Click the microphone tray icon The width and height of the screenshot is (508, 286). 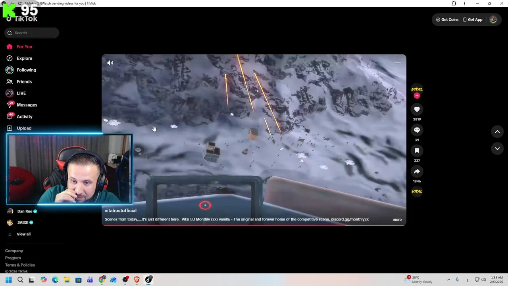pyautogui.click(x=457, y=280)
